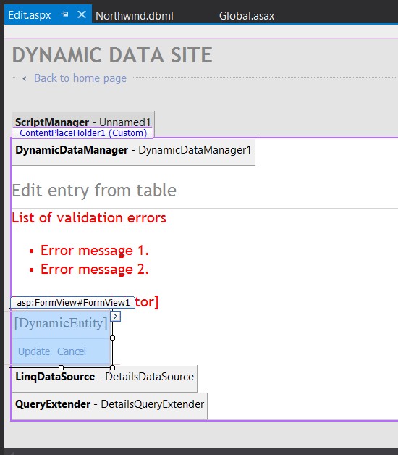
Task: Close the Edit.aspx tab
Action: 82,14
